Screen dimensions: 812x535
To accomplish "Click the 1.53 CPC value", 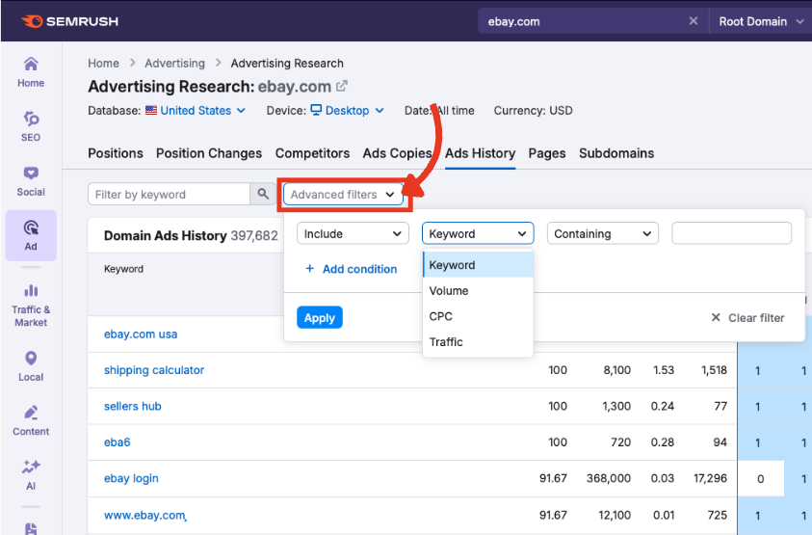I will coord(664,370).
